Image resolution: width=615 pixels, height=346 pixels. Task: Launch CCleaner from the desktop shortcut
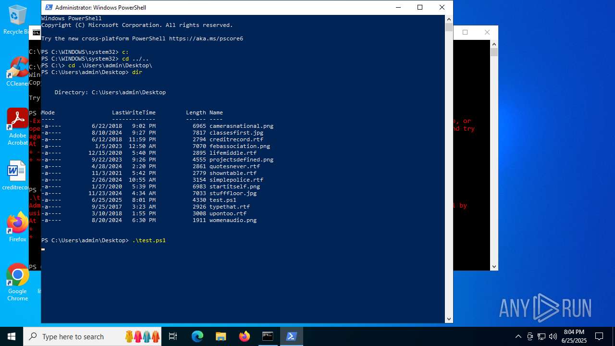(x=18, y=72)
